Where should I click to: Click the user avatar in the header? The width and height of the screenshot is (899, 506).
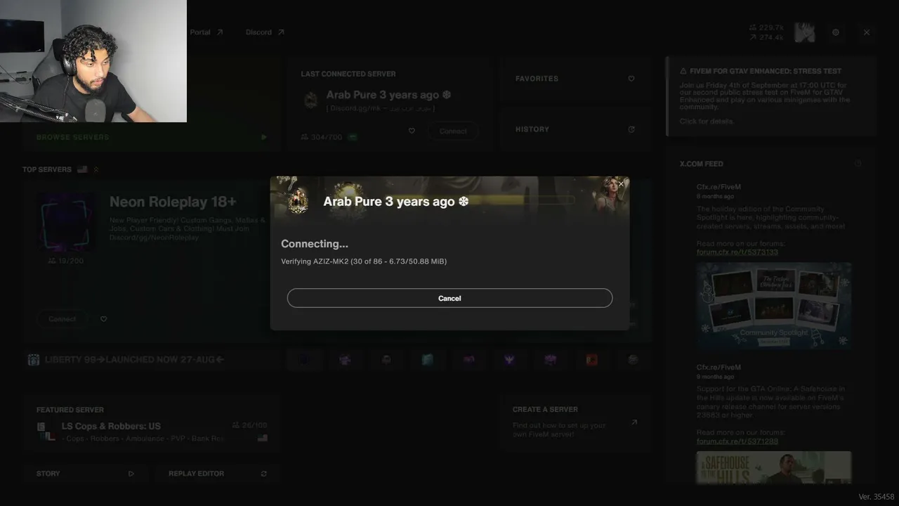coord(804,32)
